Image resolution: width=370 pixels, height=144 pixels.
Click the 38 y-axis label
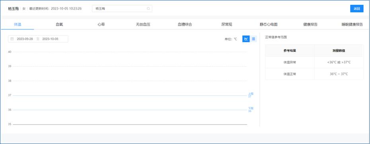coord(10,81)
